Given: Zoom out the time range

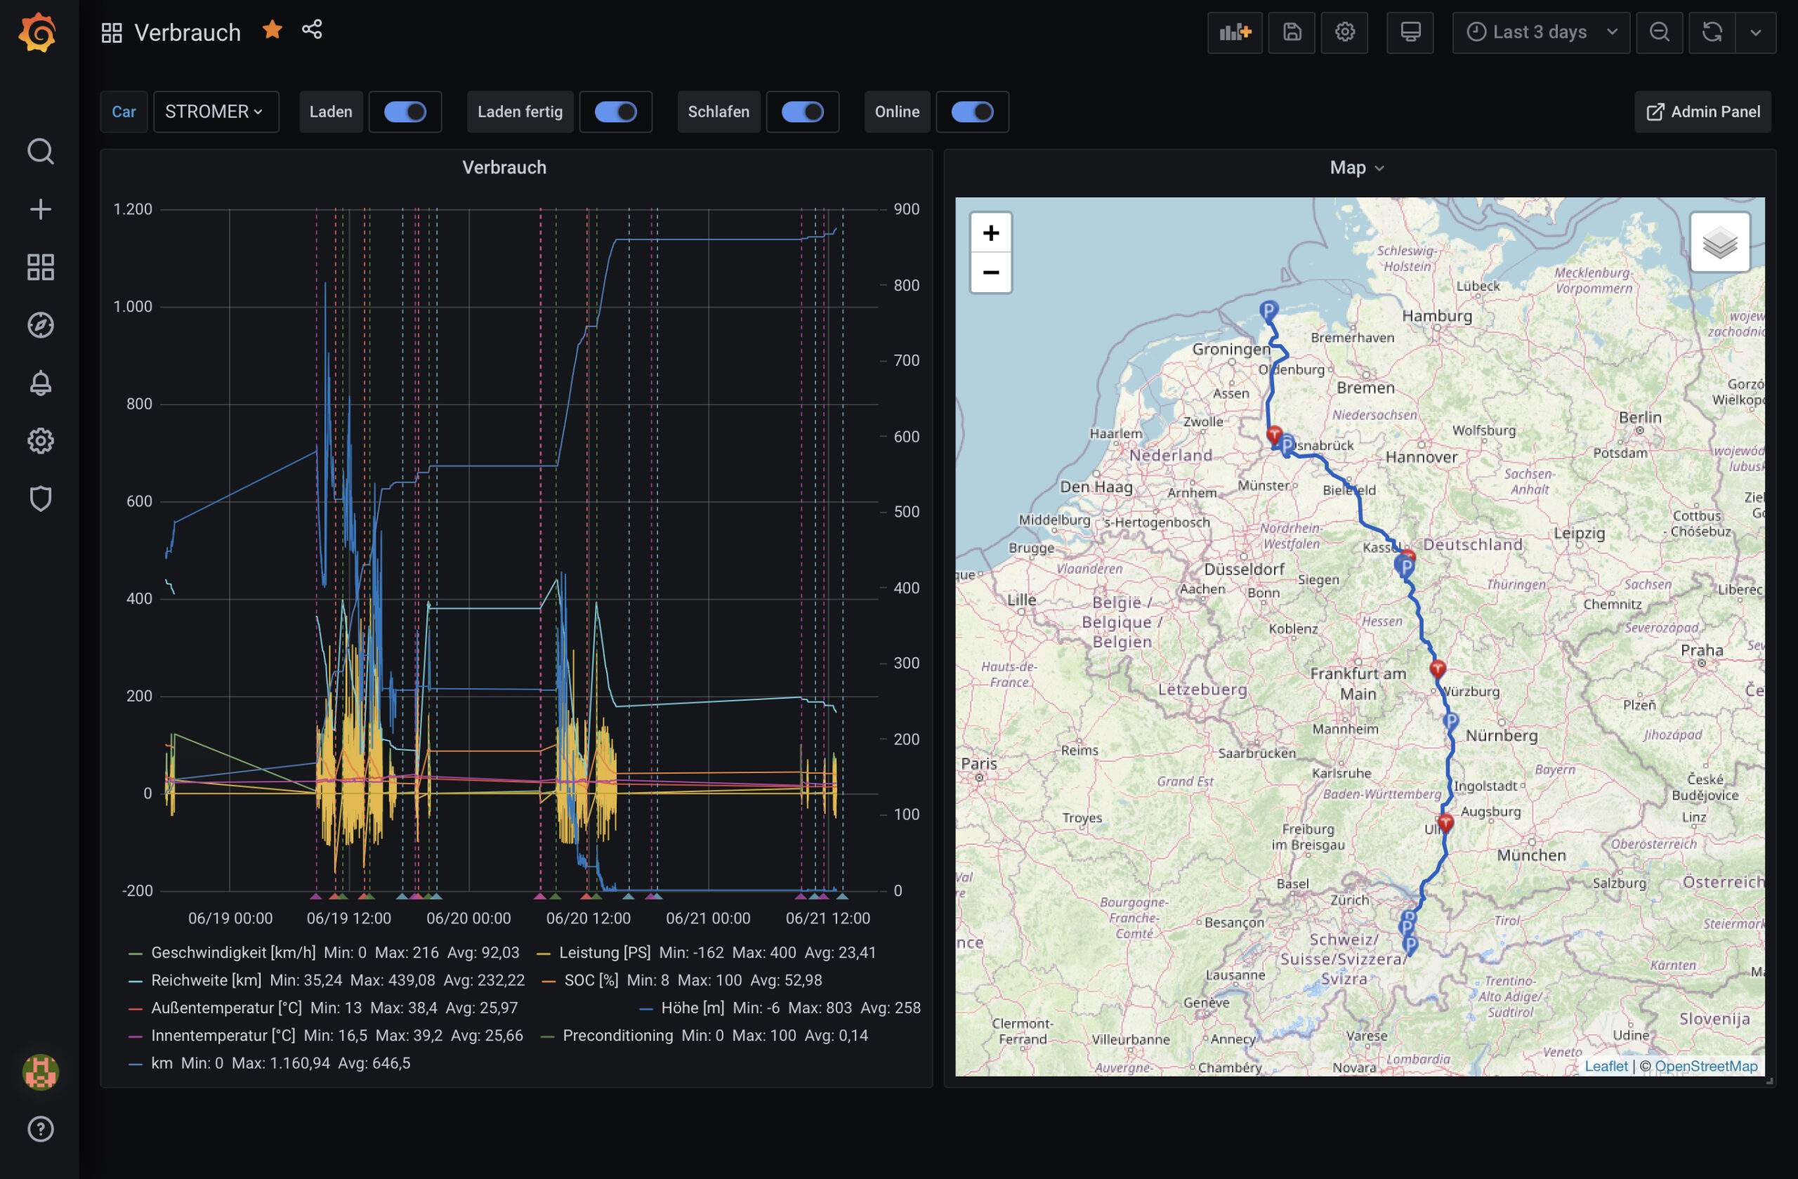Looking at the screenshot, I should click(x=1659, y=32).
